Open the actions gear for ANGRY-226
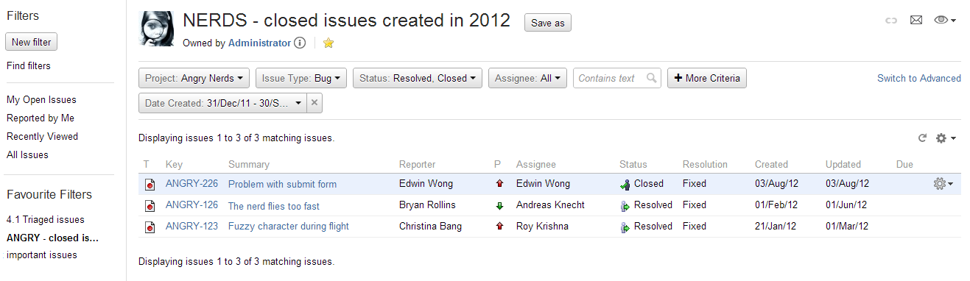 click(943, 184)
